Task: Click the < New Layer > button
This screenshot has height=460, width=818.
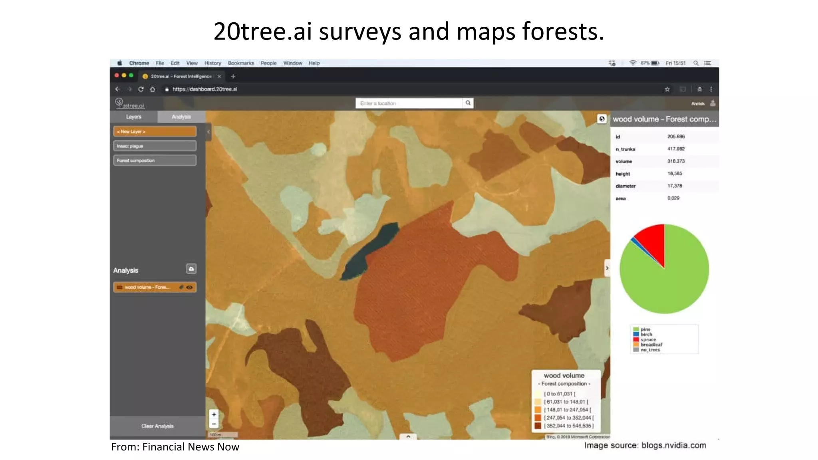Action: (155, 131)
